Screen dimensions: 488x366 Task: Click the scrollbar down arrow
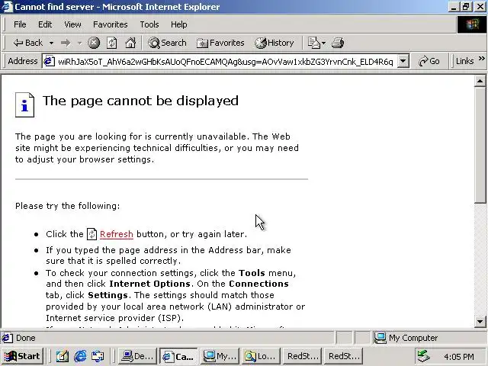click(x=480, y=322)
